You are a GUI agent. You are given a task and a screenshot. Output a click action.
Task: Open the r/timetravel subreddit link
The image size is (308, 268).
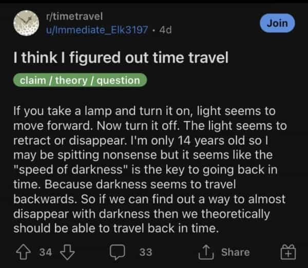(x=75, y=17)
